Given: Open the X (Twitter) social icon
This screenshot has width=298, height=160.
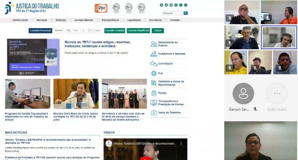Looking at the screenshot, I should (181, 5).
